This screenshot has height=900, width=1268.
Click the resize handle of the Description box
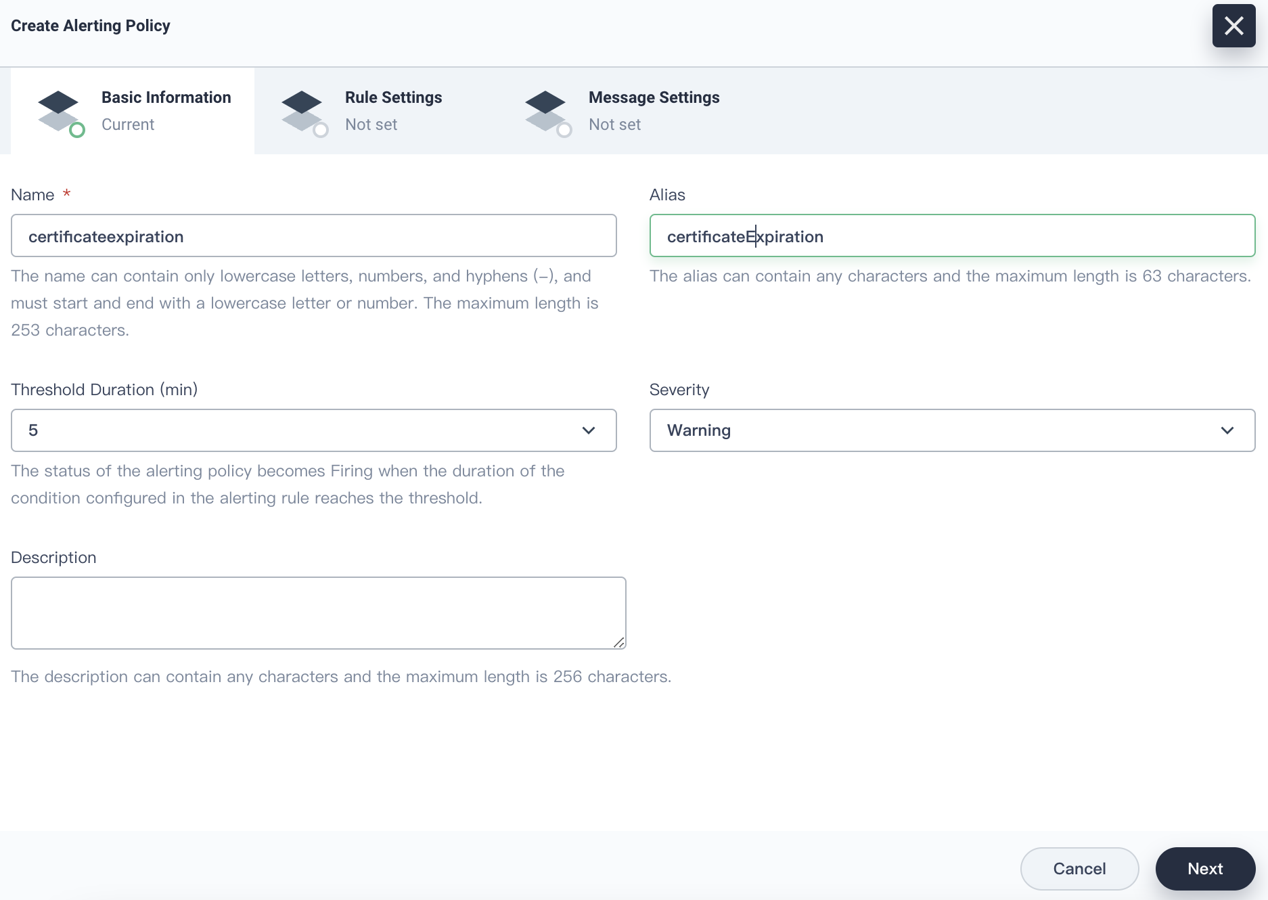620,642
